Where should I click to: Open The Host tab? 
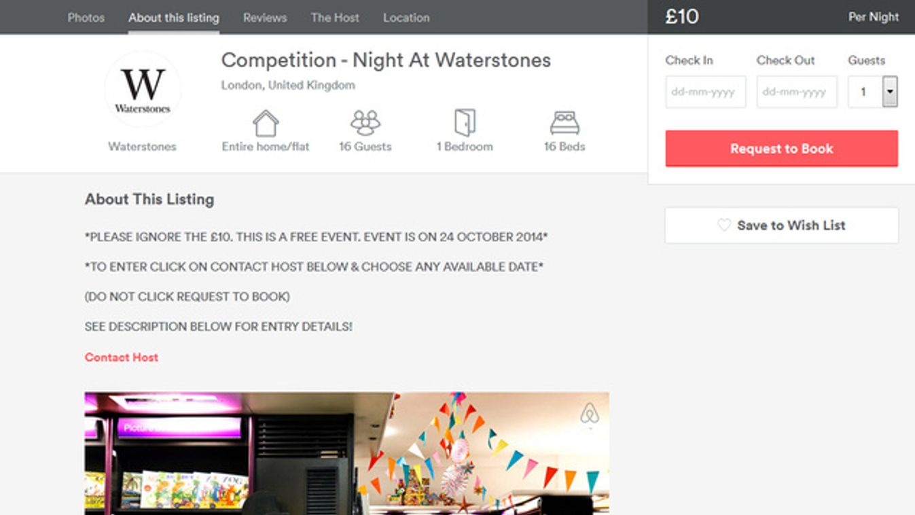coord(335,18)
